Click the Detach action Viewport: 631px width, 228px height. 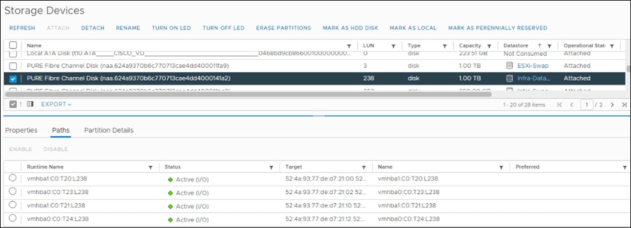[93, 28]
